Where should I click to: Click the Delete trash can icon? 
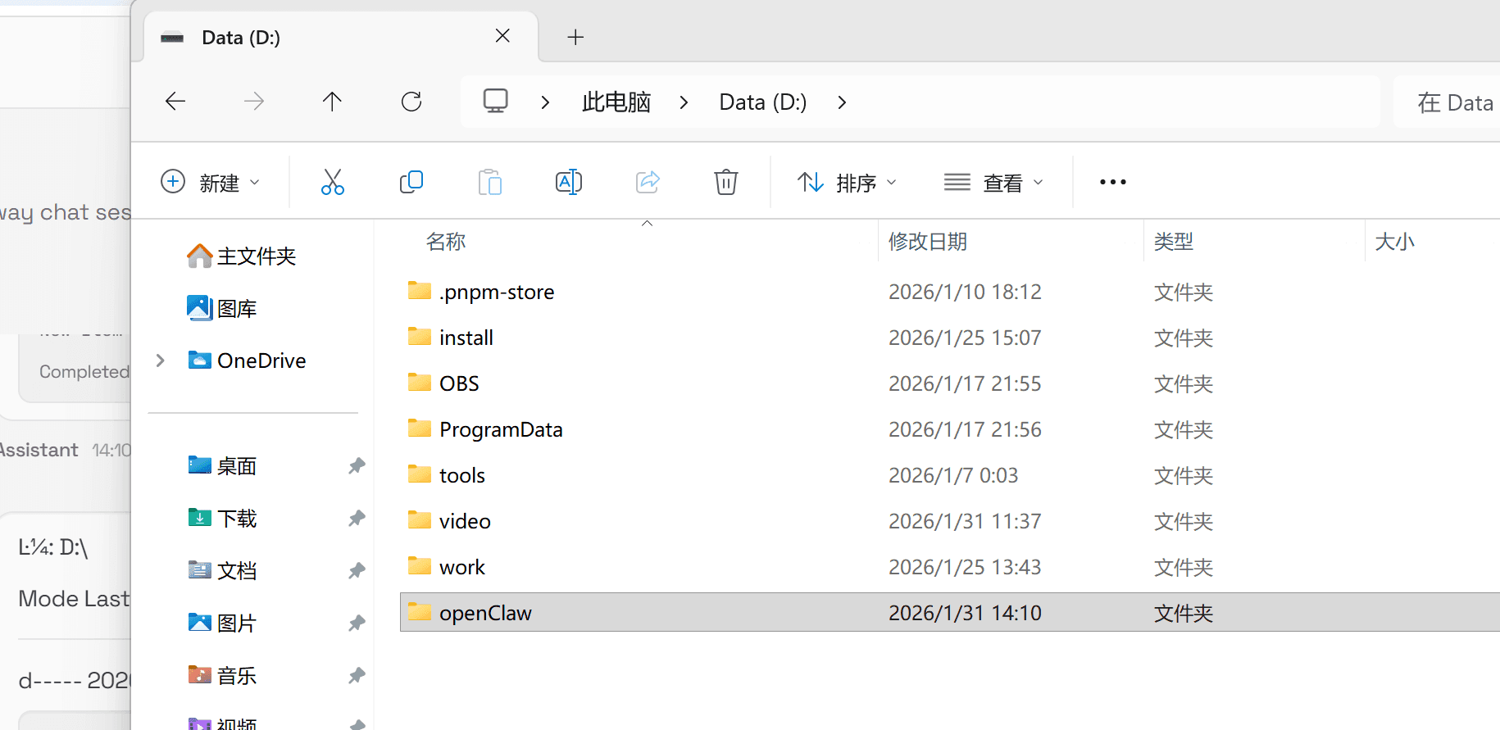(725, 182)
